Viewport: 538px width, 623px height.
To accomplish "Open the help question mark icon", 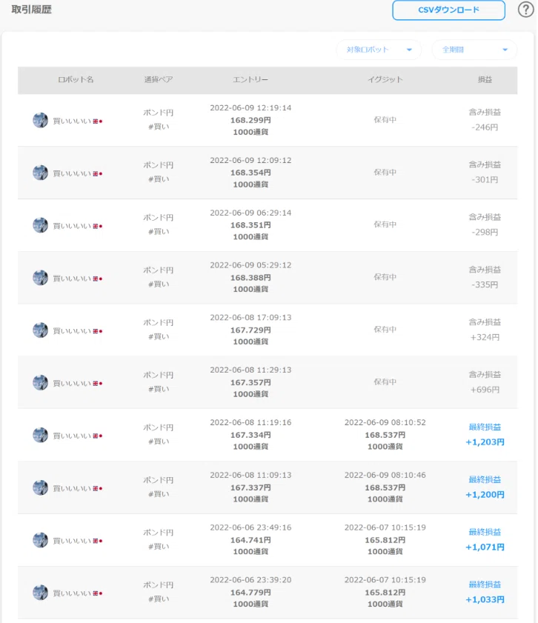I will click(x=525, y=10).
